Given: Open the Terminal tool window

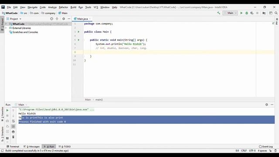Looking at the screenshot, I should click(13, 147).
